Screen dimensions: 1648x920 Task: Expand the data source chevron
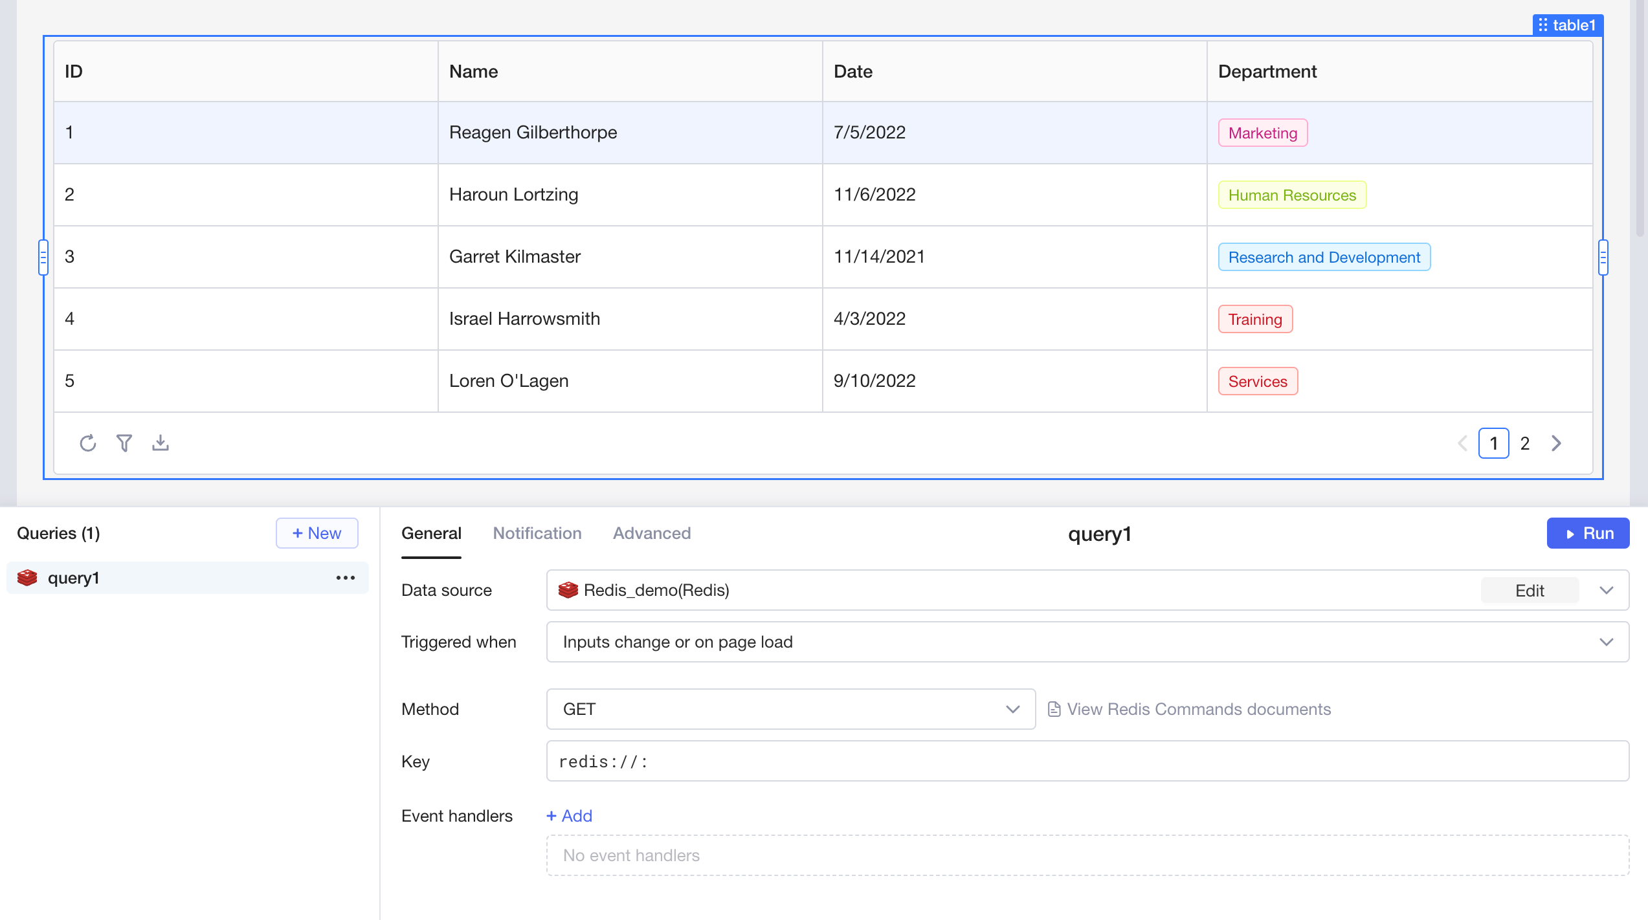pos(1605,589)
